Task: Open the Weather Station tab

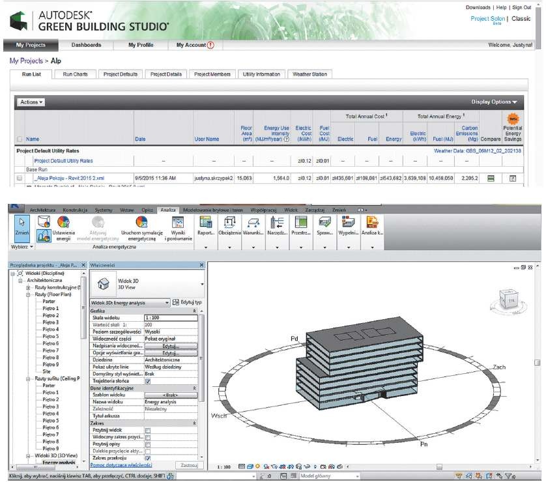Action: (310, 74)
